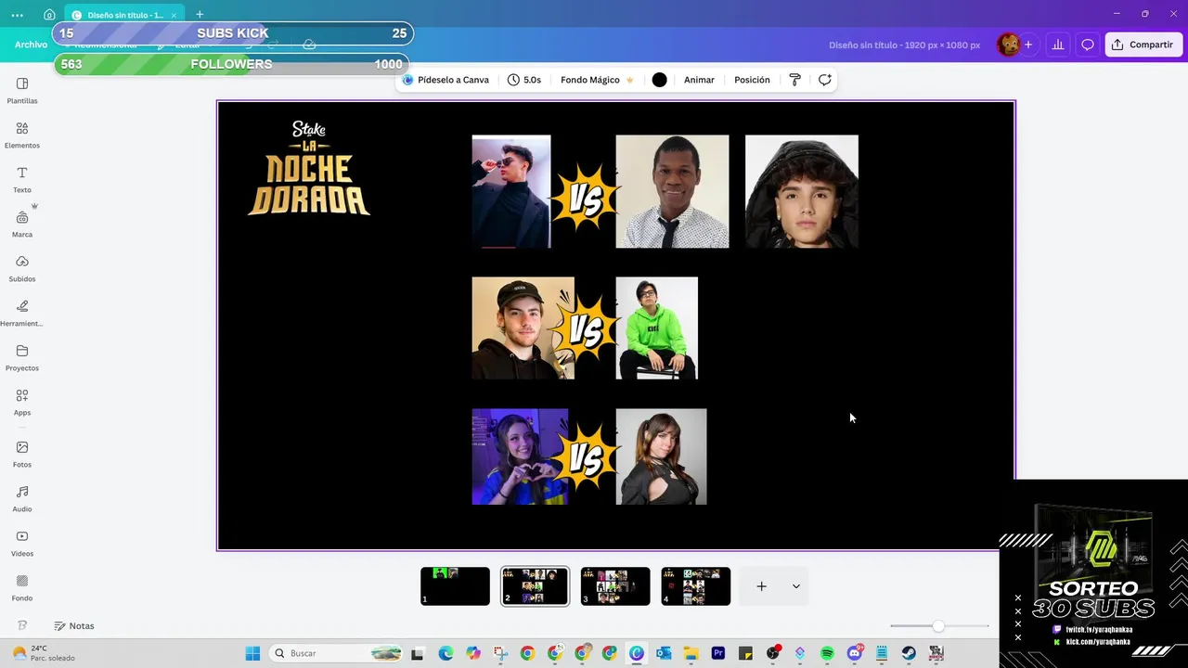Image resolution: width=1188 pixels, height=668 pixels.
Task: Open the Videos panel
Action: [22, 544]
